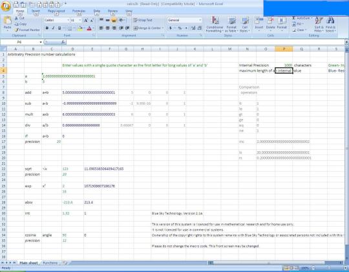Increase the cell indent

(127, 28)
